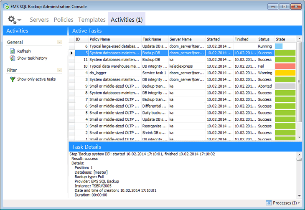This screenshot has height=210, width=305.
Task: Sort by the Status column header
Action: (264, 39)
